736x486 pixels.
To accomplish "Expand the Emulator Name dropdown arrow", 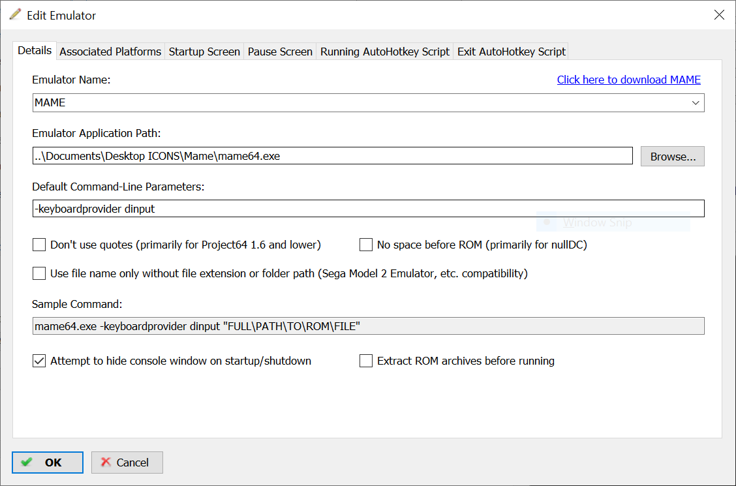I will [695, 102].
